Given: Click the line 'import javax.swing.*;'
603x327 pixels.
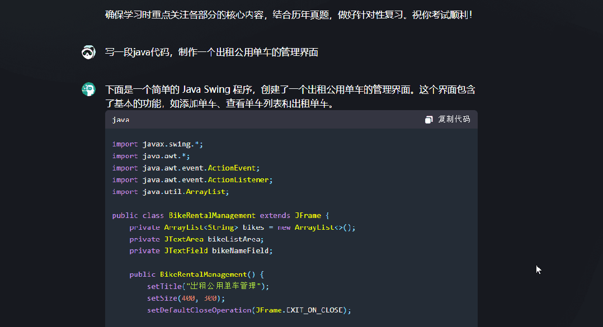Looking at the screenshot, I should click(x=157, y=144).
